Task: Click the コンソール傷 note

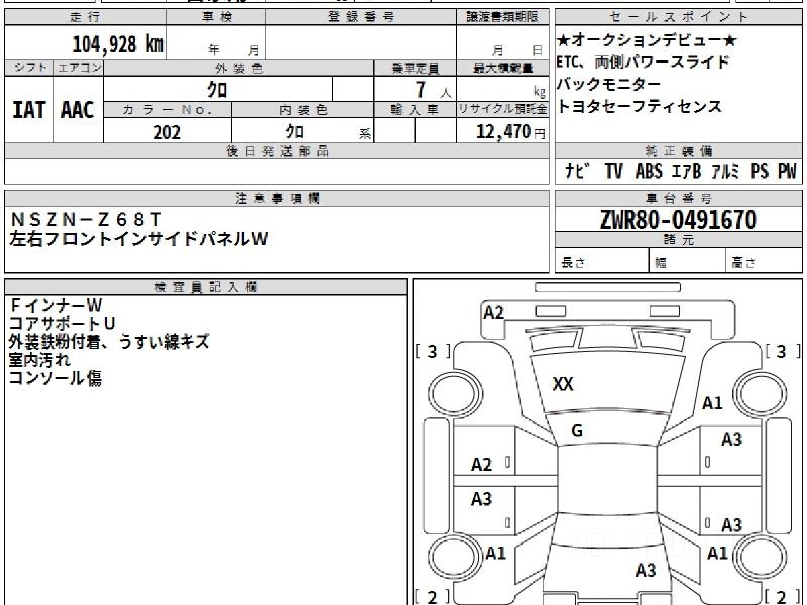Action: [x=55, y=378]
